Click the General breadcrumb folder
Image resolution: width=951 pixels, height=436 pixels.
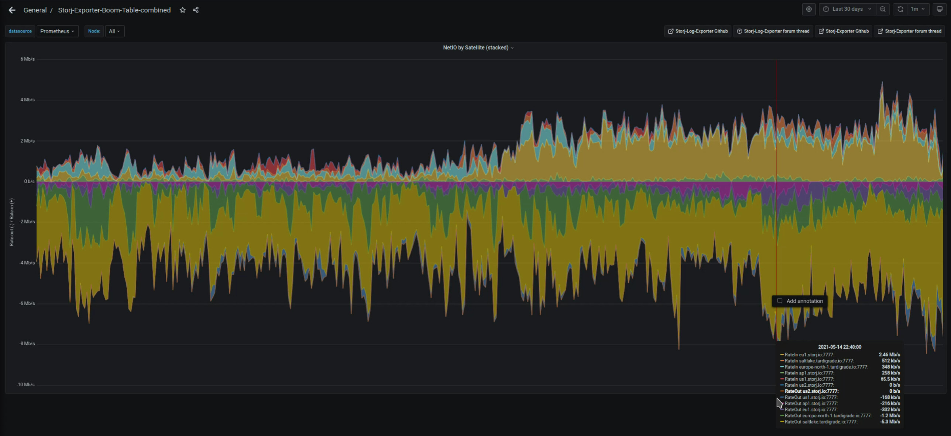coord(35,10)
